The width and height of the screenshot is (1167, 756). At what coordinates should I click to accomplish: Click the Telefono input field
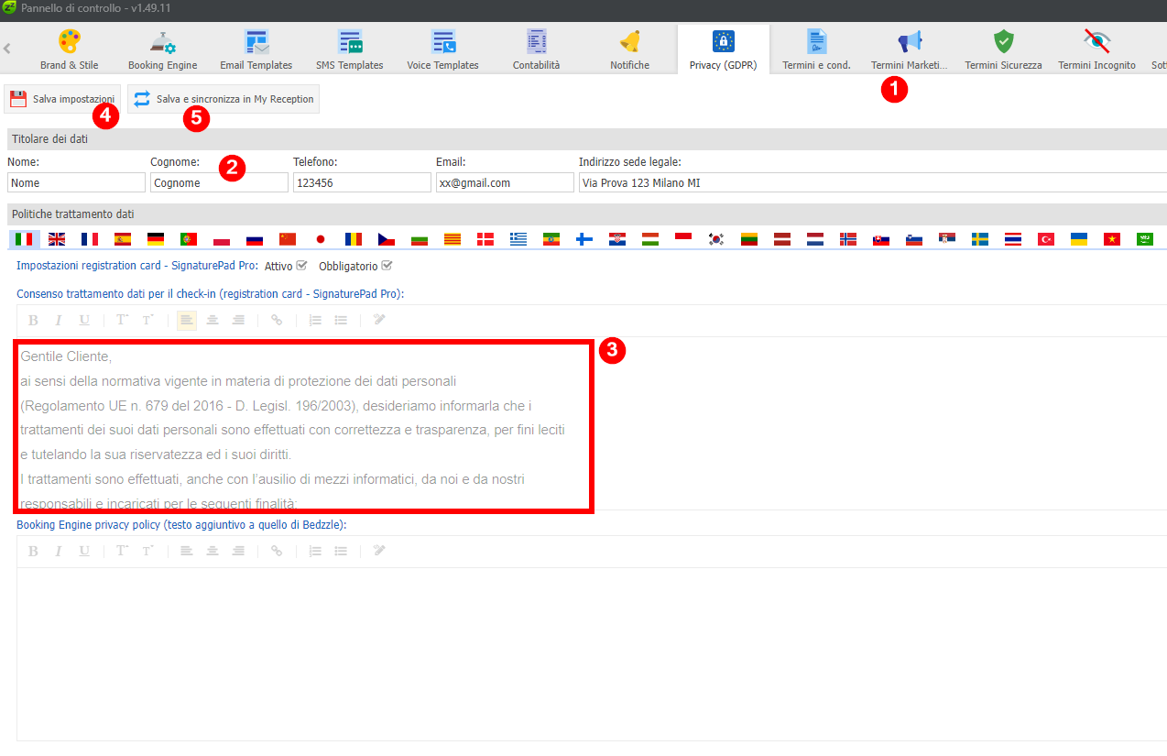362,182
